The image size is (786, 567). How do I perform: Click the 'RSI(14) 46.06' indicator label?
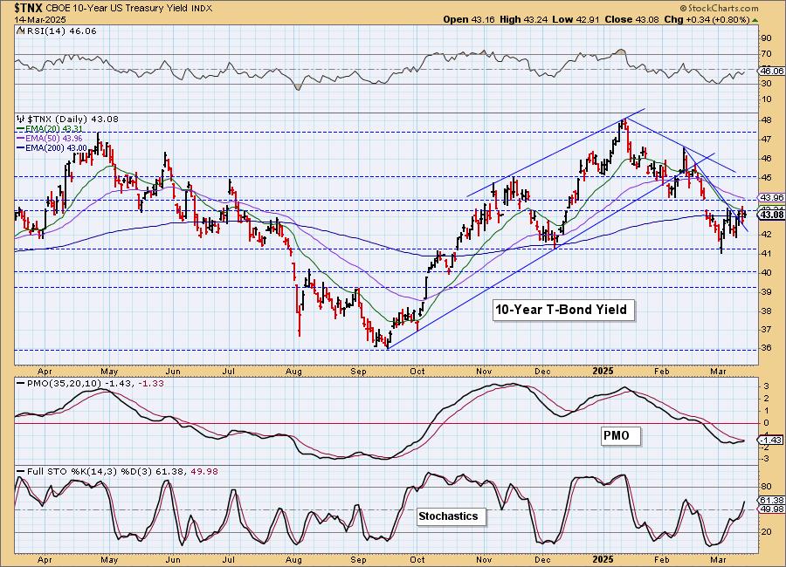point(60,31)
